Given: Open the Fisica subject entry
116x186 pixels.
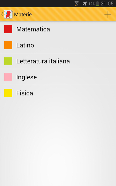Looking at the screenshot, I should pos(58,93).
